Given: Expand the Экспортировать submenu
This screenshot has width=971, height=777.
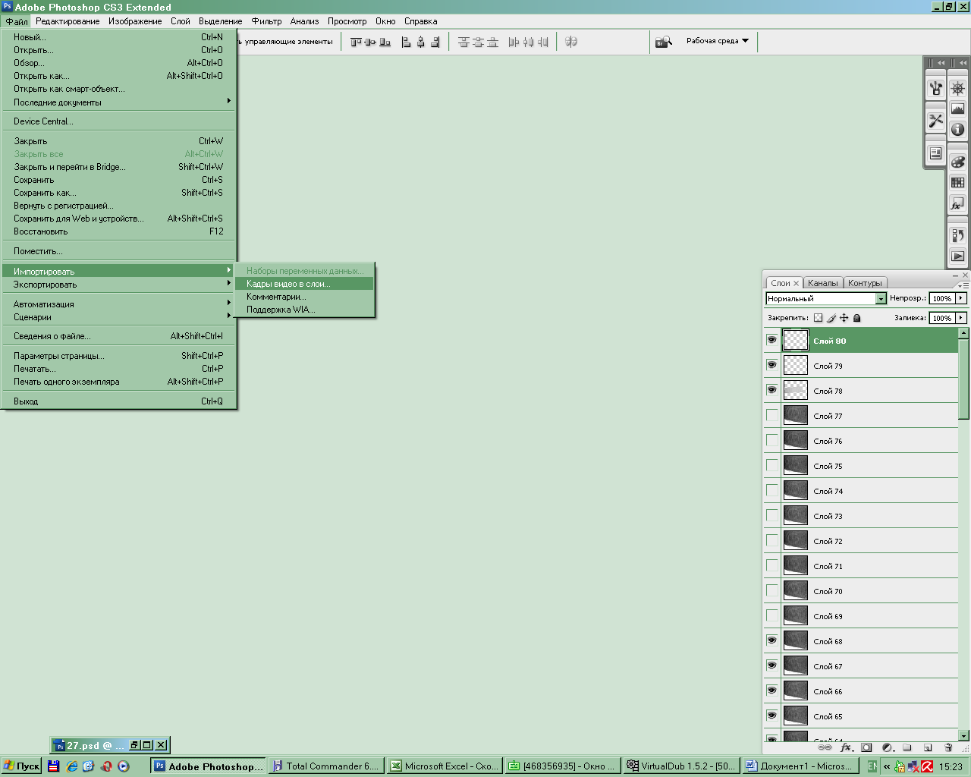Looking at the screenshot, I should [120, 285].
